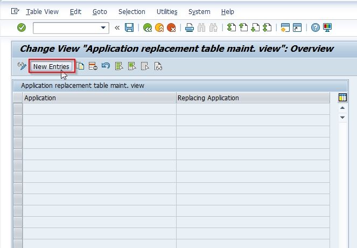Jump to first page icon
The height and width of the screenshot is (248, 357).
click(x=232, y=27)
